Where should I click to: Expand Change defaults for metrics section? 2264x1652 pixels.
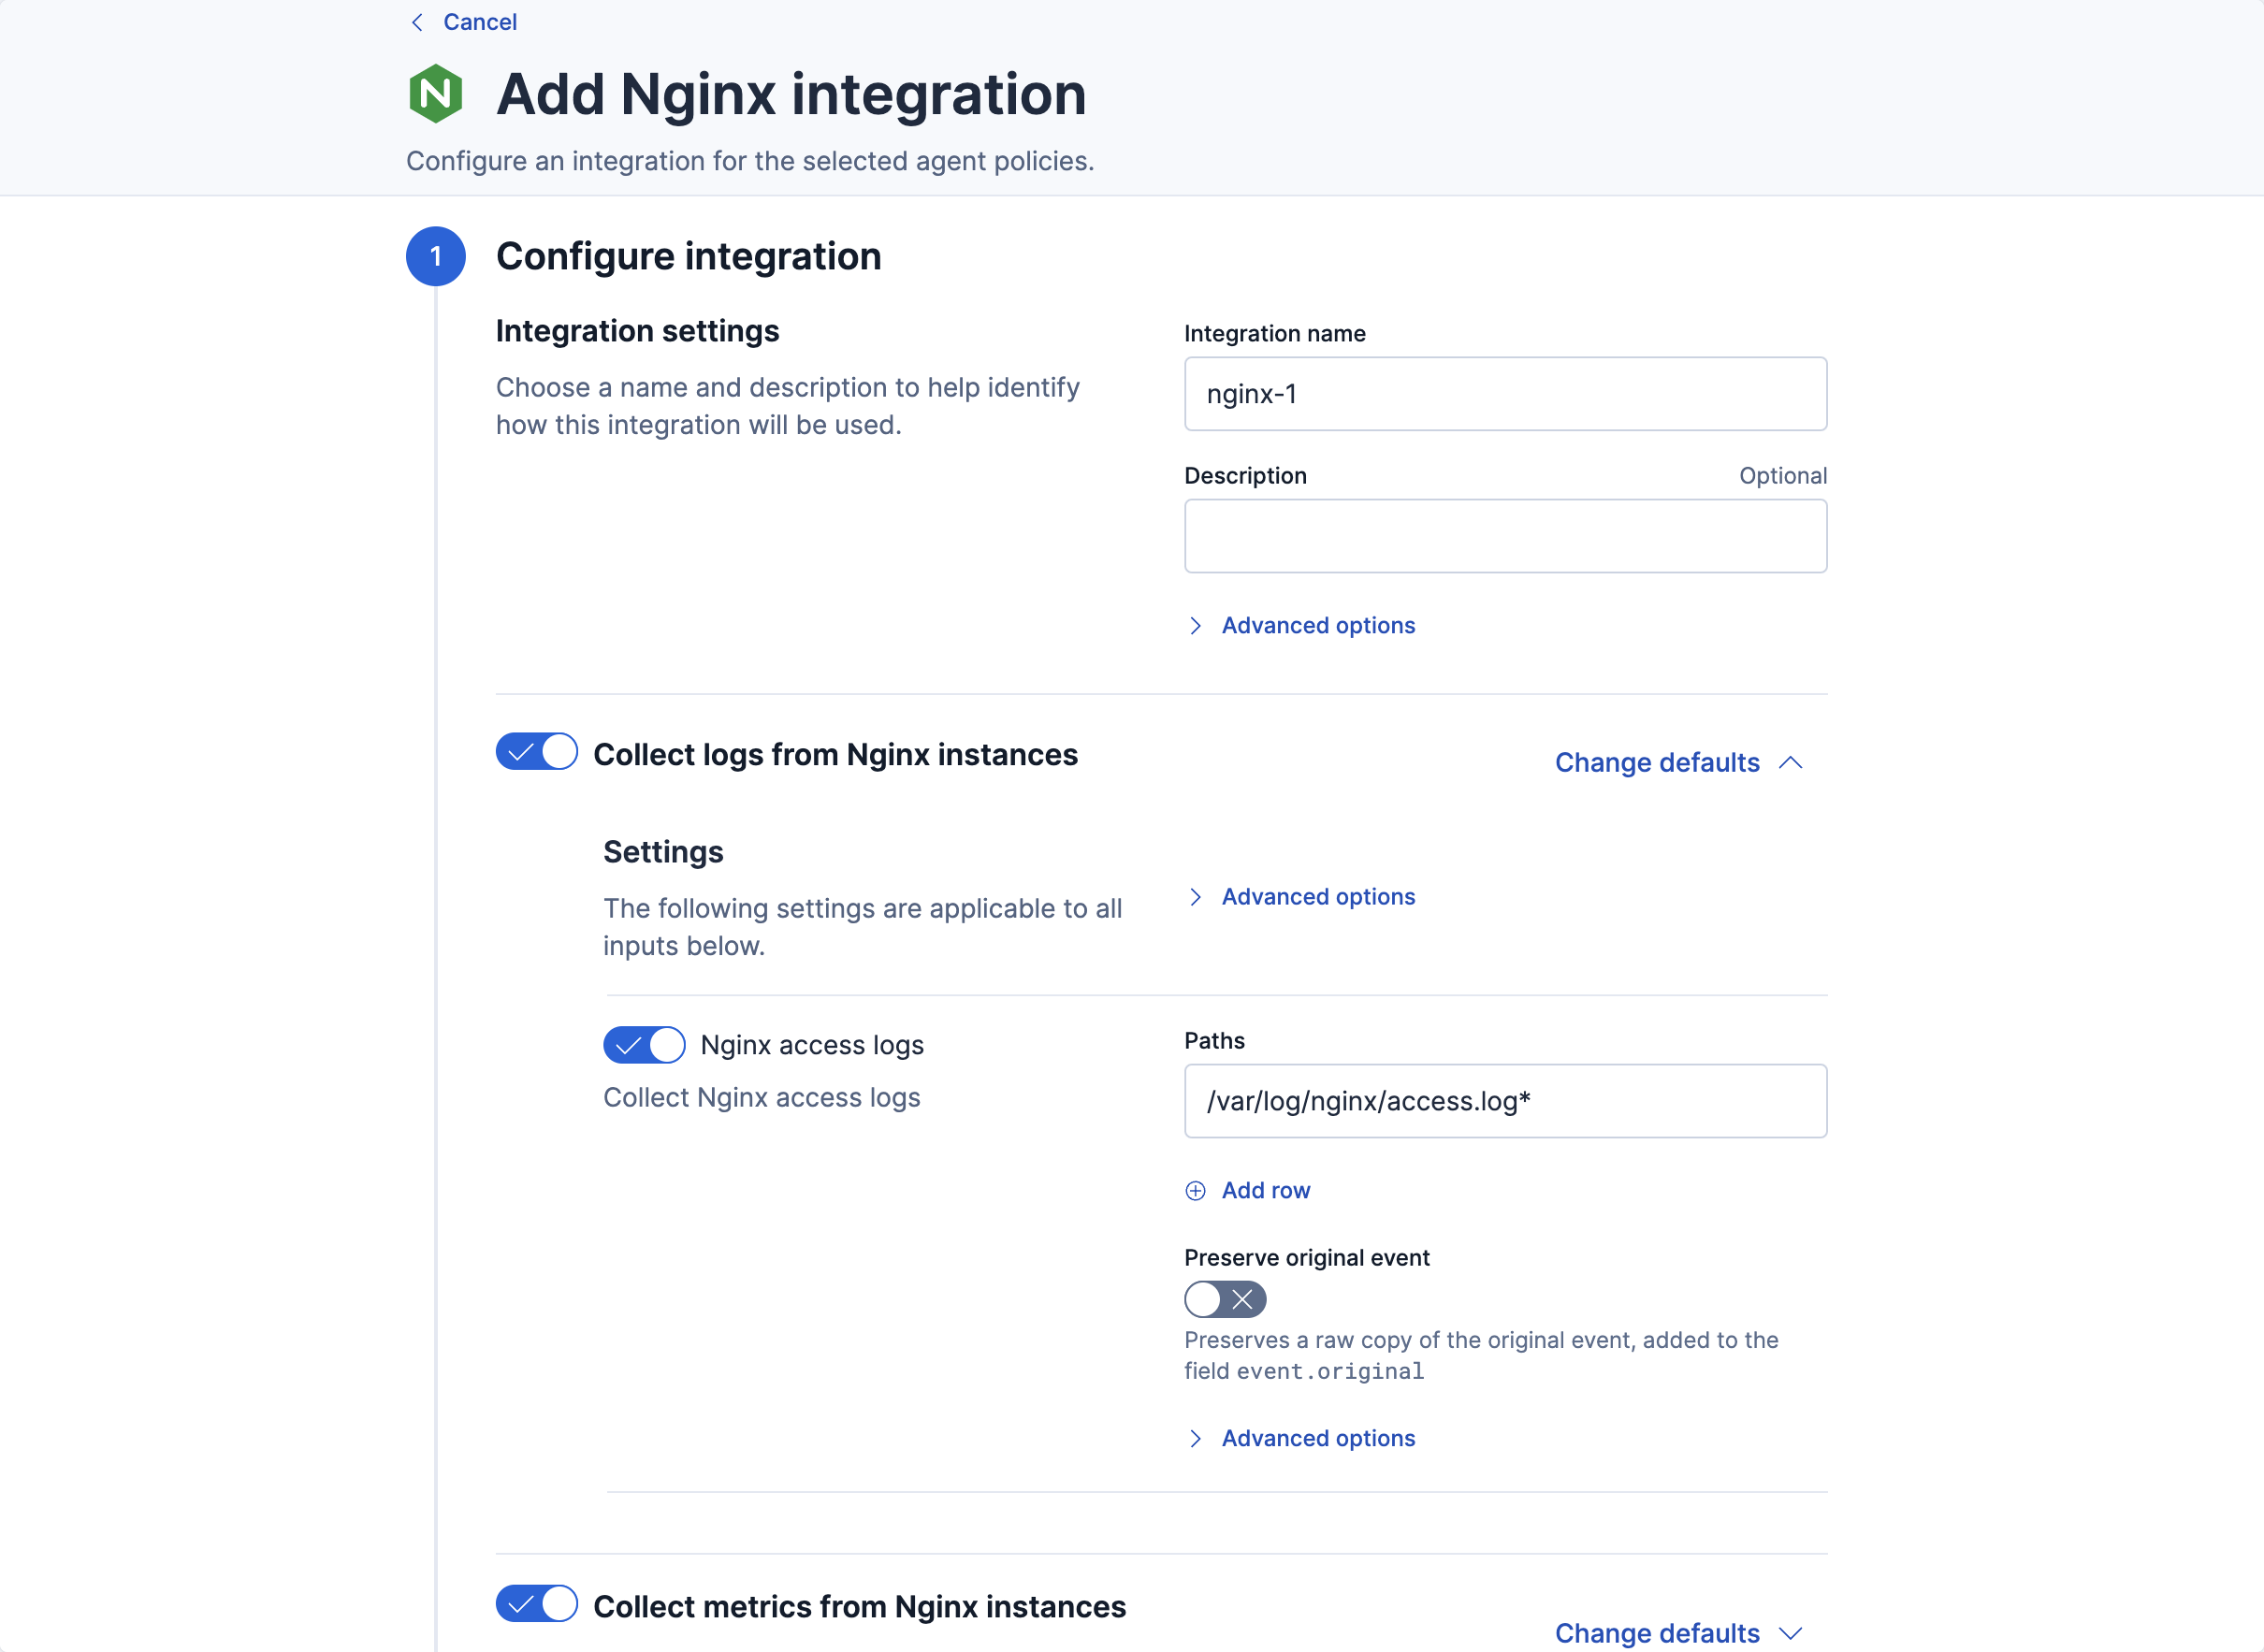1679,1633
